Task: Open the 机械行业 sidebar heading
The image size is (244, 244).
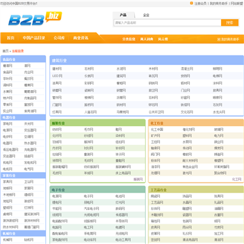Action: click(9, 233)
